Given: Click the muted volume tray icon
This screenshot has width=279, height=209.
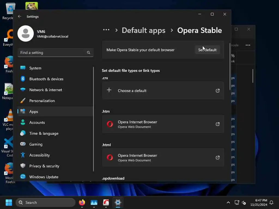Looking at the screenshot, I should click(244, 202).
